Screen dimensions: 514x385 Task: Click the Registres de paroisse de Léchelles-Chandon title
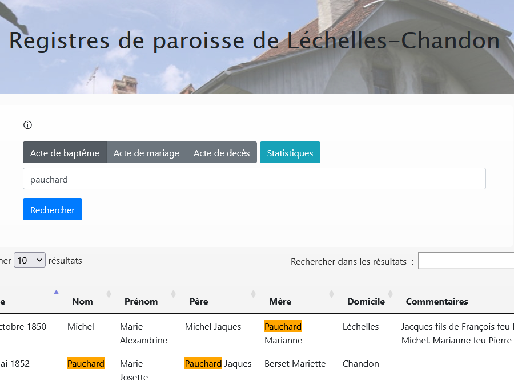tap(254, 41)
